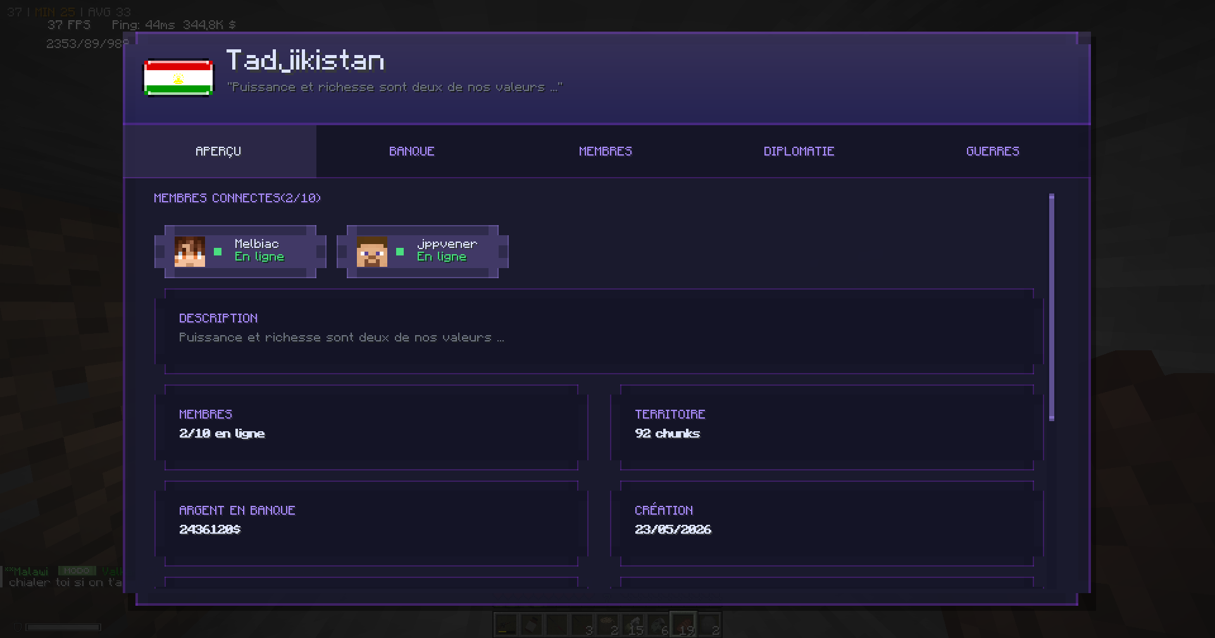Screen dimensions: 1215x638
Task: Click the TERRITOIRE 92 chunks card
Action: tap(827, 427)
